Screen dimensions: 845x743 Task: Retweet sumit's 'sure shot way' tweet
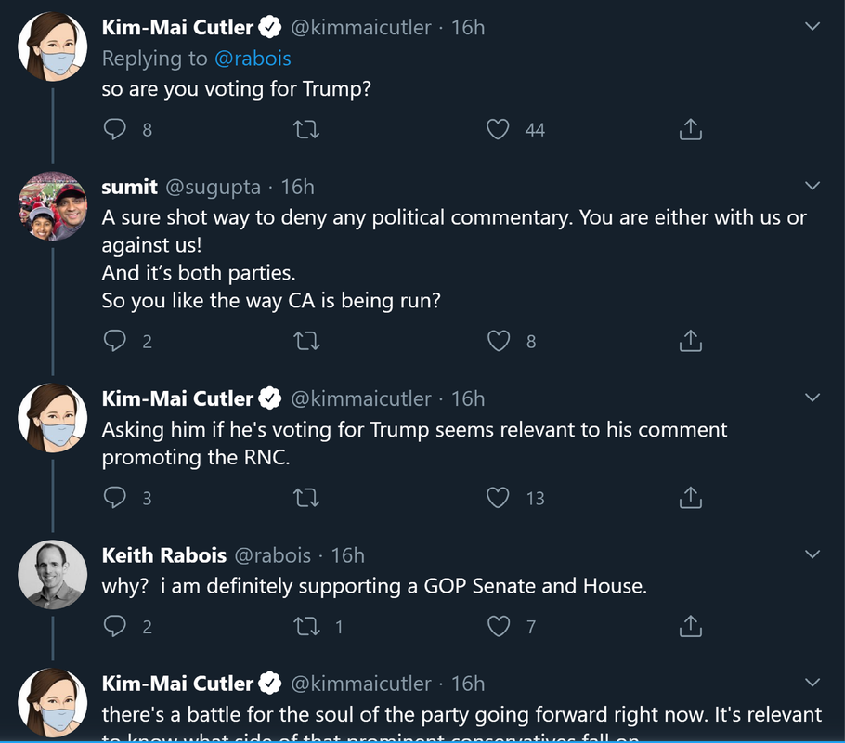[306, 341]
